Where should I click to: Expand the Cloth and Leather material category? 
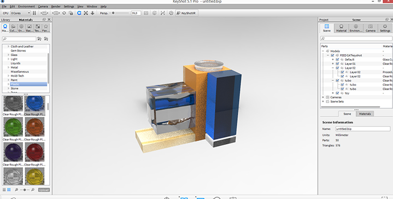(8, 46)
